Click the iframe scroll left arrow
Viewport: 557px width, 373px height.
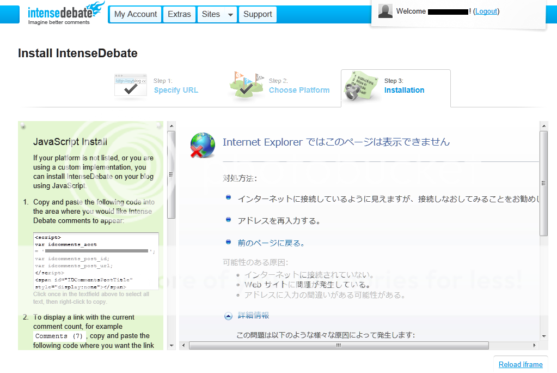point(183,345)
